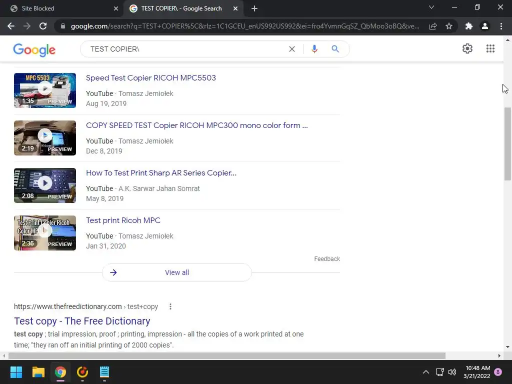Open How To Test Print Sharp AR link
This screenshot has height=384, width=512.
click(x=161, y=172)
